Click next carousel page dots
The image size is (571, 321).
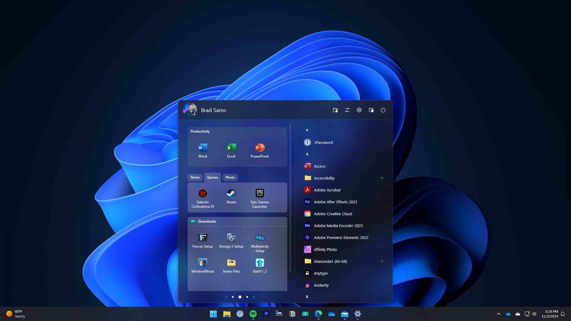[x=247, y=297]
